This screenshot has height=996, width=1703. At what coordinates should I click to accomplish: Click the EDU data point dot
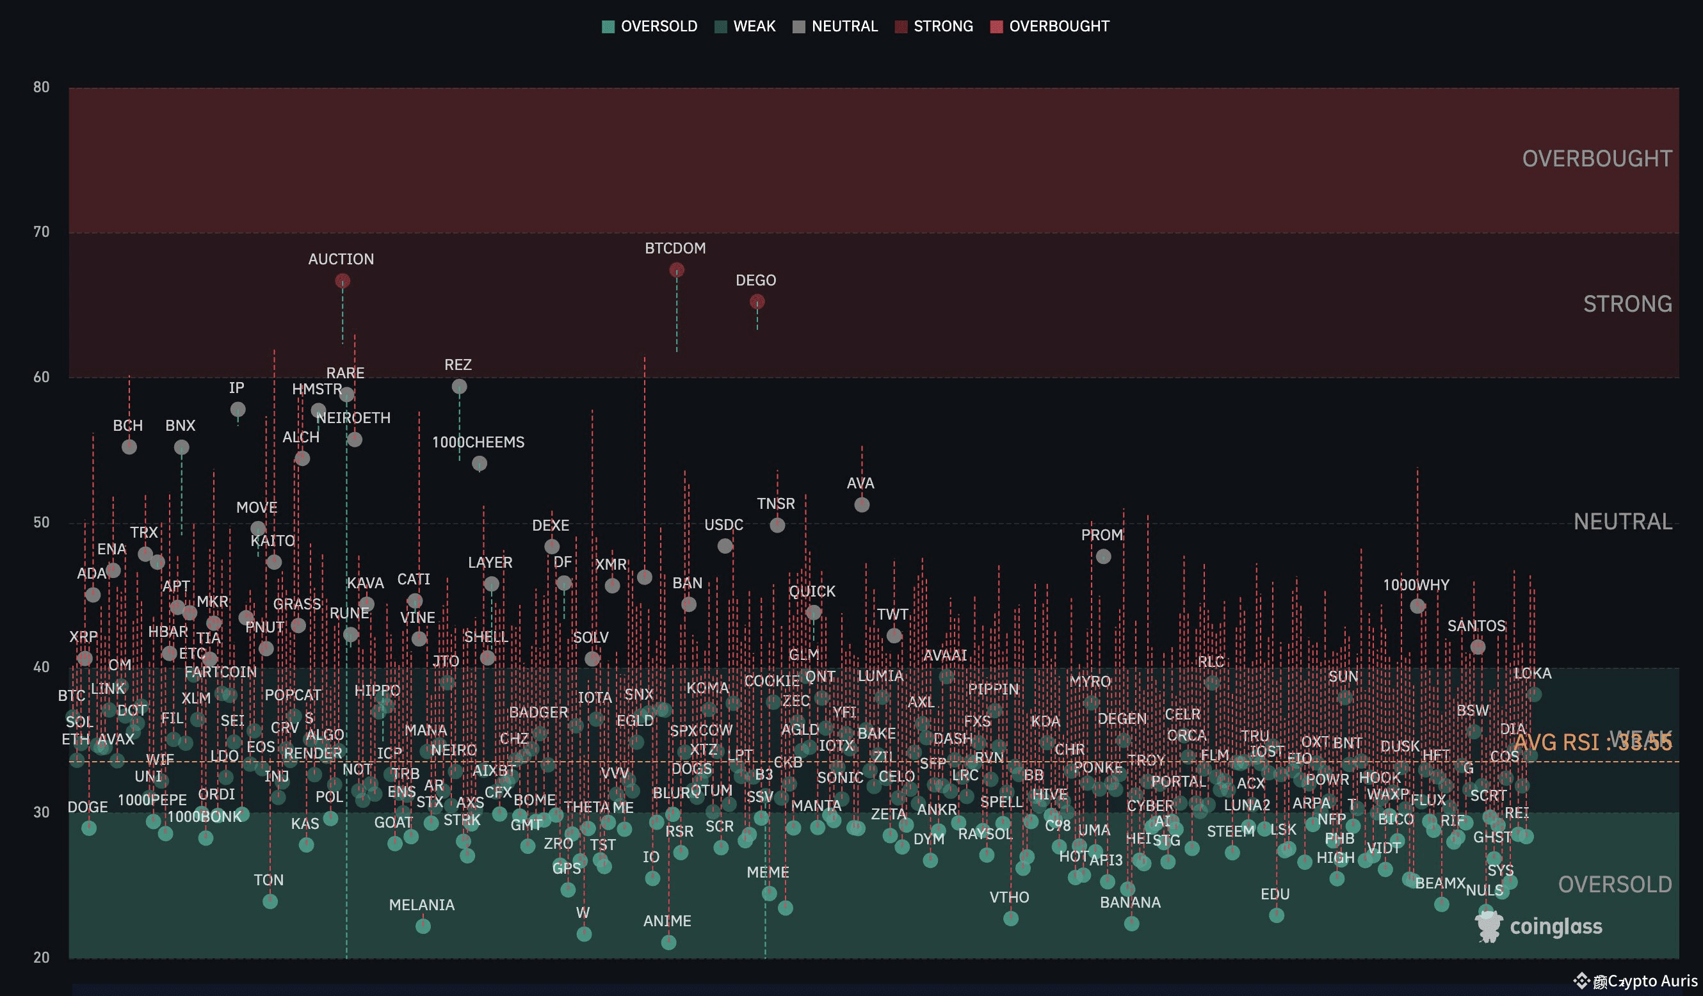(1276, 915)
